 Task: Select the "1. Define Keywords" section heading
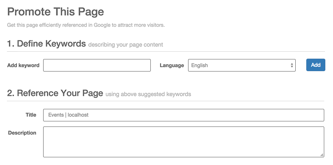coord(46,44)
